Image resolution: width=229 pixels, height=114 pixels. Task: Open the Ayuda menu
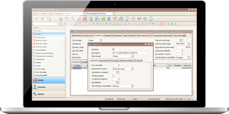point(51,14)
